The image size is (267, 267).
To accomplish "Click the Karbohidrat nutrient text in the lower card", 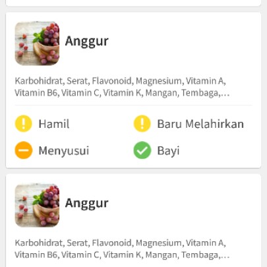I will pos(39,243).
